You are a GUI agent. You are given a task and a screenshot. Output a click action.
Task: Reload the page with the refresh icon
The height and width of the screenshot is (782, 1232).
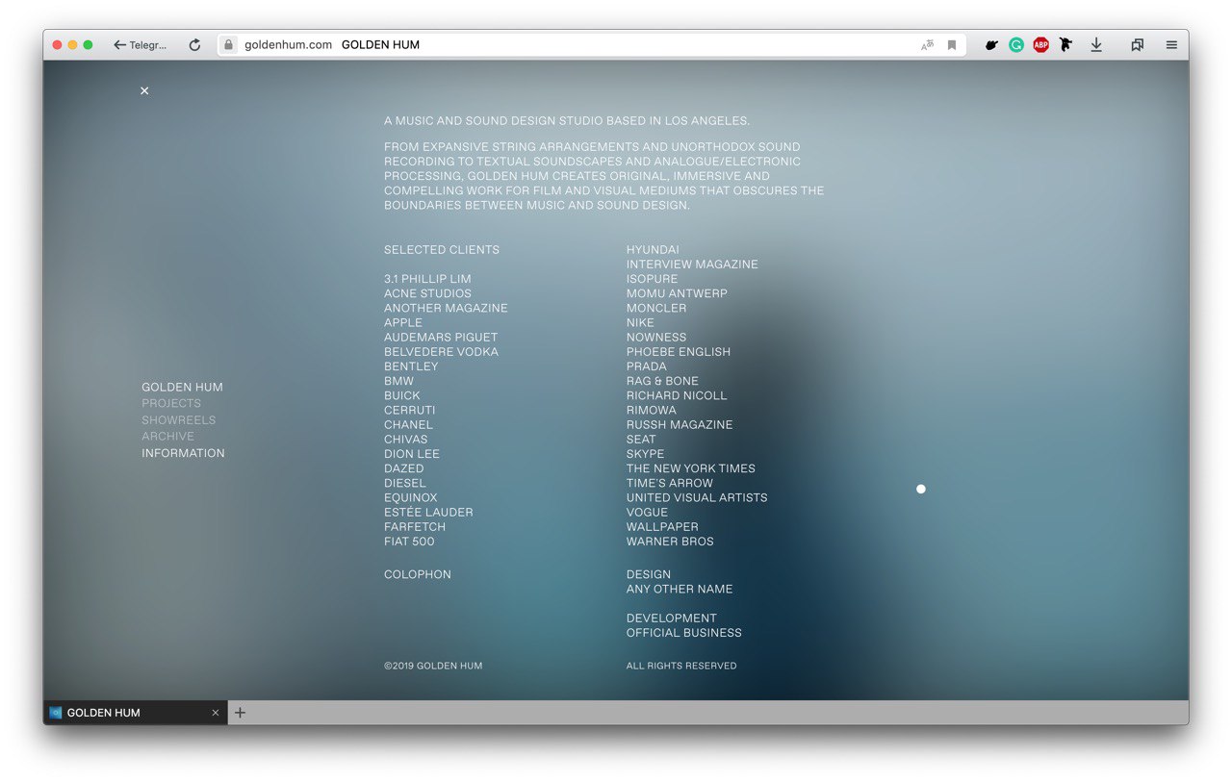click(194, 45)
